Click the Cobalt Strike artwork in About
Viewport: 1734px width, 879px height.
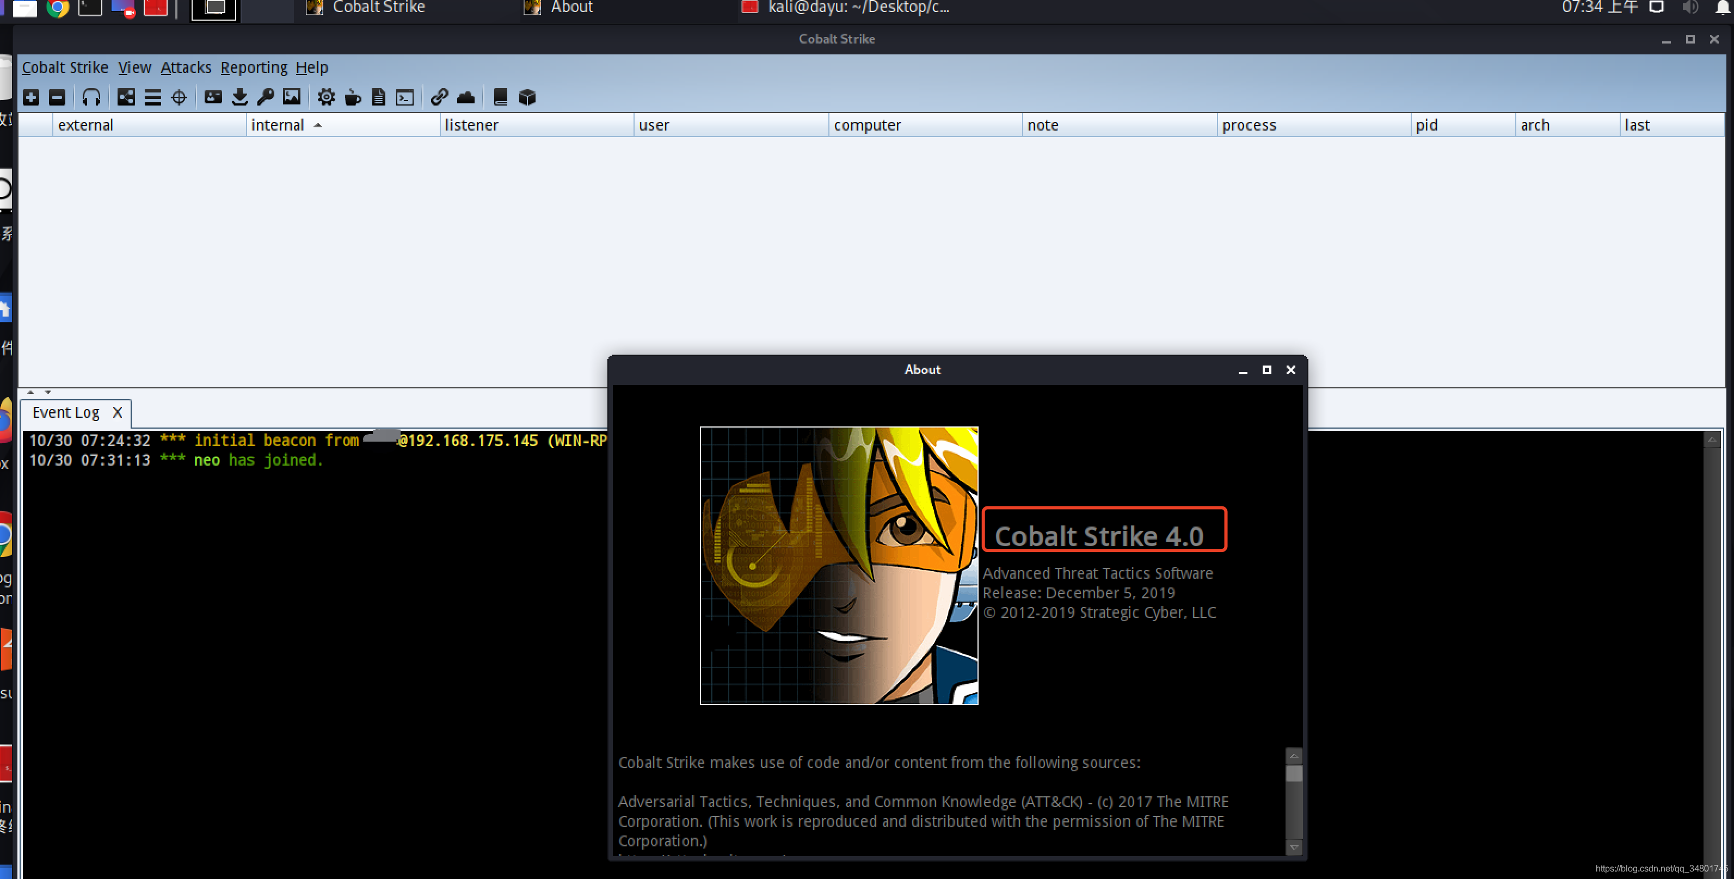tap(839, 566)
